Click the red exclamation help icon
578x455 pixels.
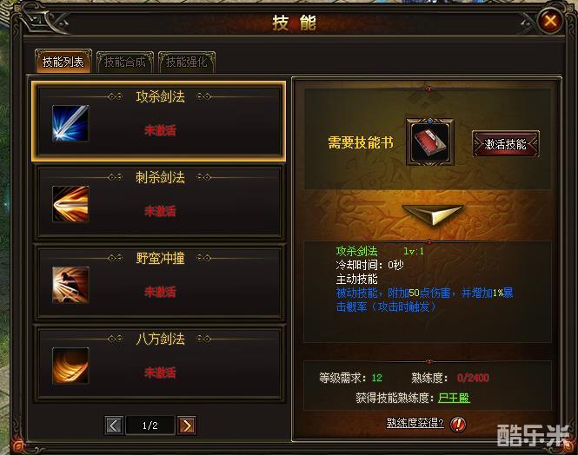(458, 424)
